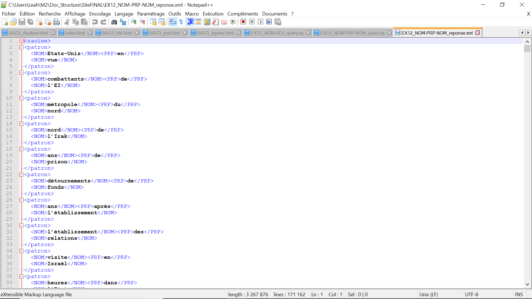
Task: Click the Save toolbar icon
Action: point(22,22)
